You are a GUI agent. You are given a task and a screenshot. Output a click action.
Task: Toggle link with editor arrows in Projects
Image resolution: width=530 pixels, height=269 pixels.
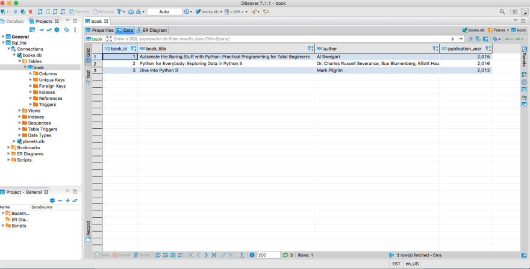[49, 29]
